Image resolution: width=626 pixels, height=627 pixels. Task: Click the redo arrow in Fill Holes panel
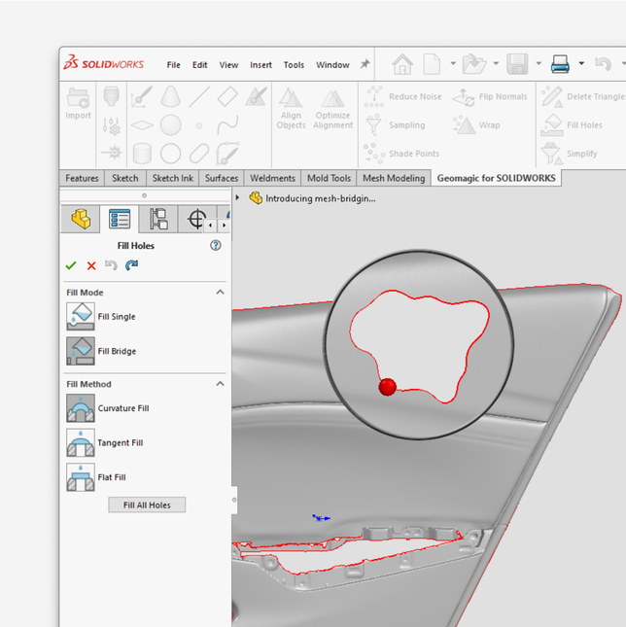(131, 265)
